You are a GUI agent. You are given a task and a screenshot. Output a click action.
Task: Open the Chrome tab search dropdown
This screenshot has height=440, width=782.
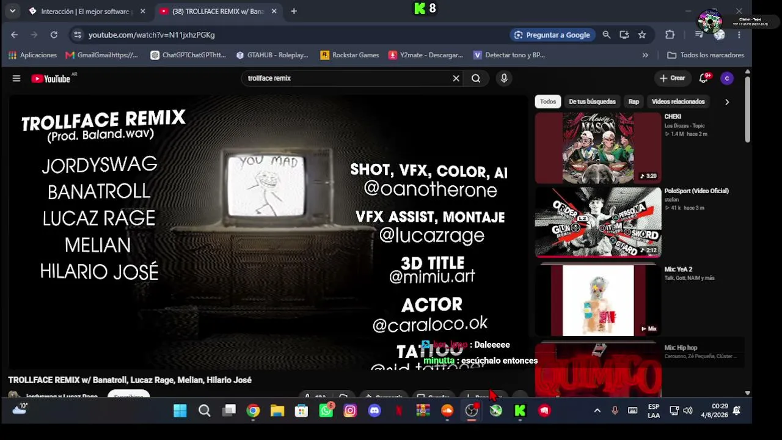[x=12, y=11]
